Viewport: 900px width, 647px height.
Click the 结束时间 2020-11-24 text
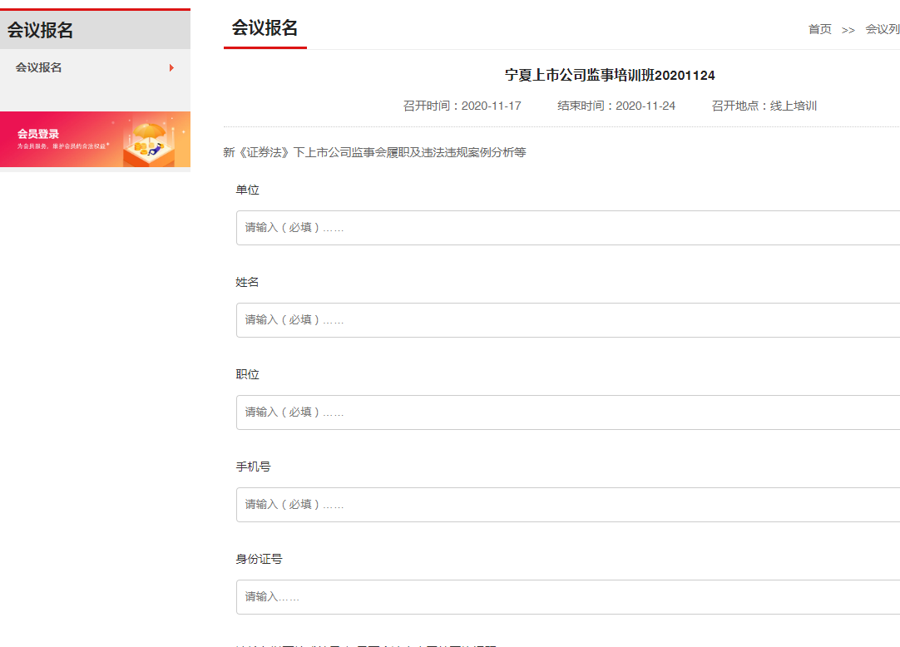(x=616, y=106)
